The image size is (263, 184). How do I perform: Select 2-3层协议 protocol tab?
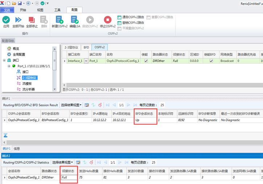[x=71, y=47]
